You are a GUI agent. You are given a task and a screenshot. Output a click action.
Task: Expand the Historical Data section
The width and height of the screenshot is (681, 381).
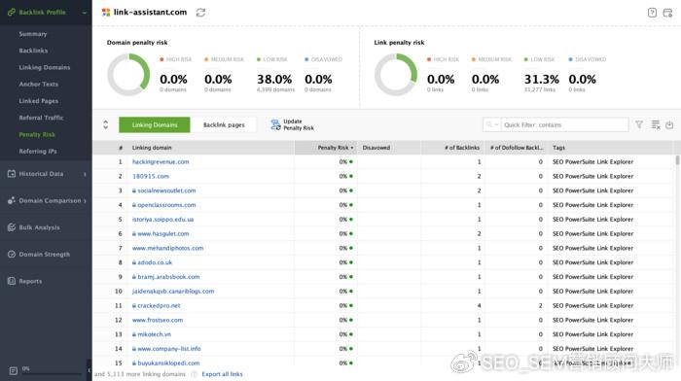85,174
